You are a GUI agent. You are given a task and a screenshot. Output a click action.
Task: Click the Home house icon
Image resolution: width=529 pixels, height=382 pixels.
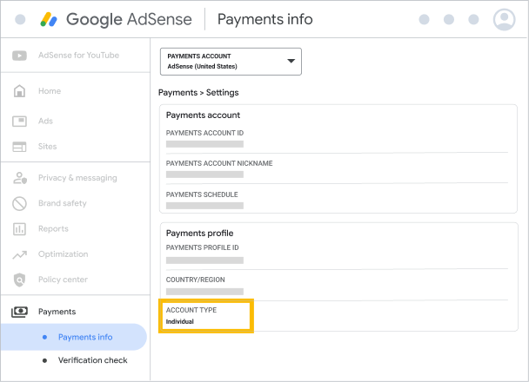click(x=19, y=91)
